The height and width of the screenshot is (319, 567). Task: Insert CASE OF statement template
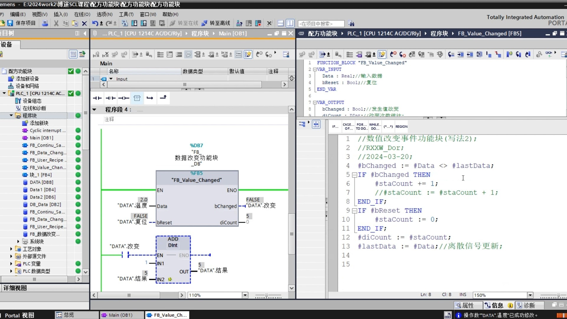click(348, 126)
